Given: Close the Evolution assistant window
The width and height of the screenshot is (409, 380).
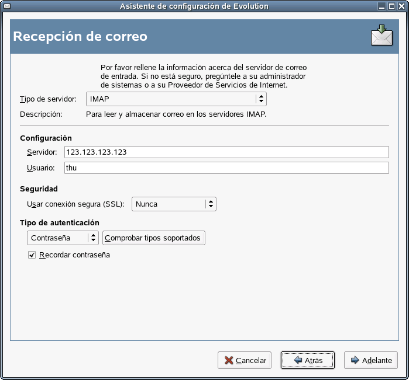Looking at the screenshot, I should point(401,6).
